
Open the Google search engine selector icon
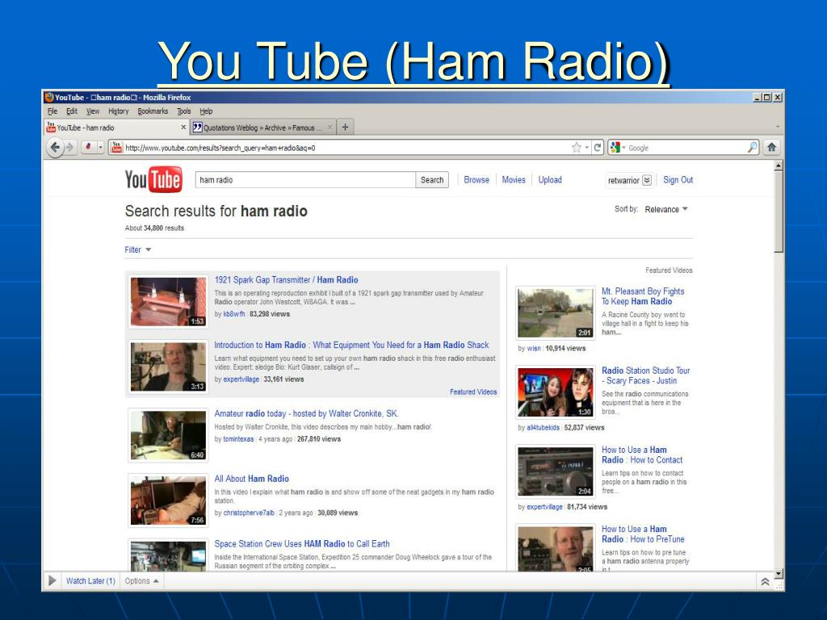(615, 148)
